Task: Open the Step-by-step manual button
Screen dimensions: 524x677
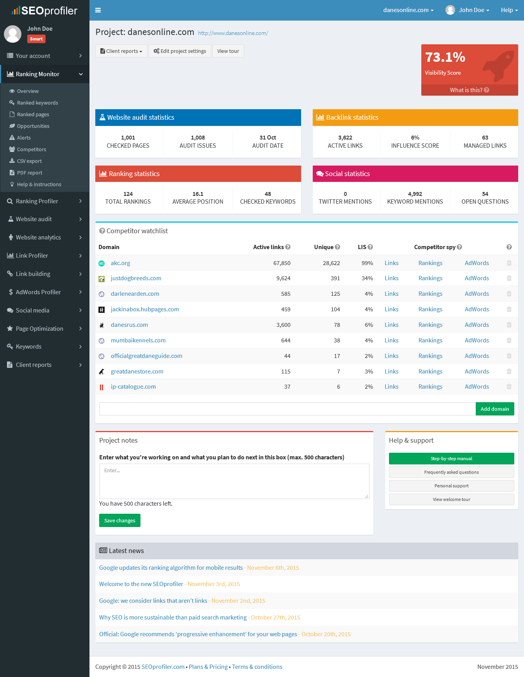Action: (451, 459)
